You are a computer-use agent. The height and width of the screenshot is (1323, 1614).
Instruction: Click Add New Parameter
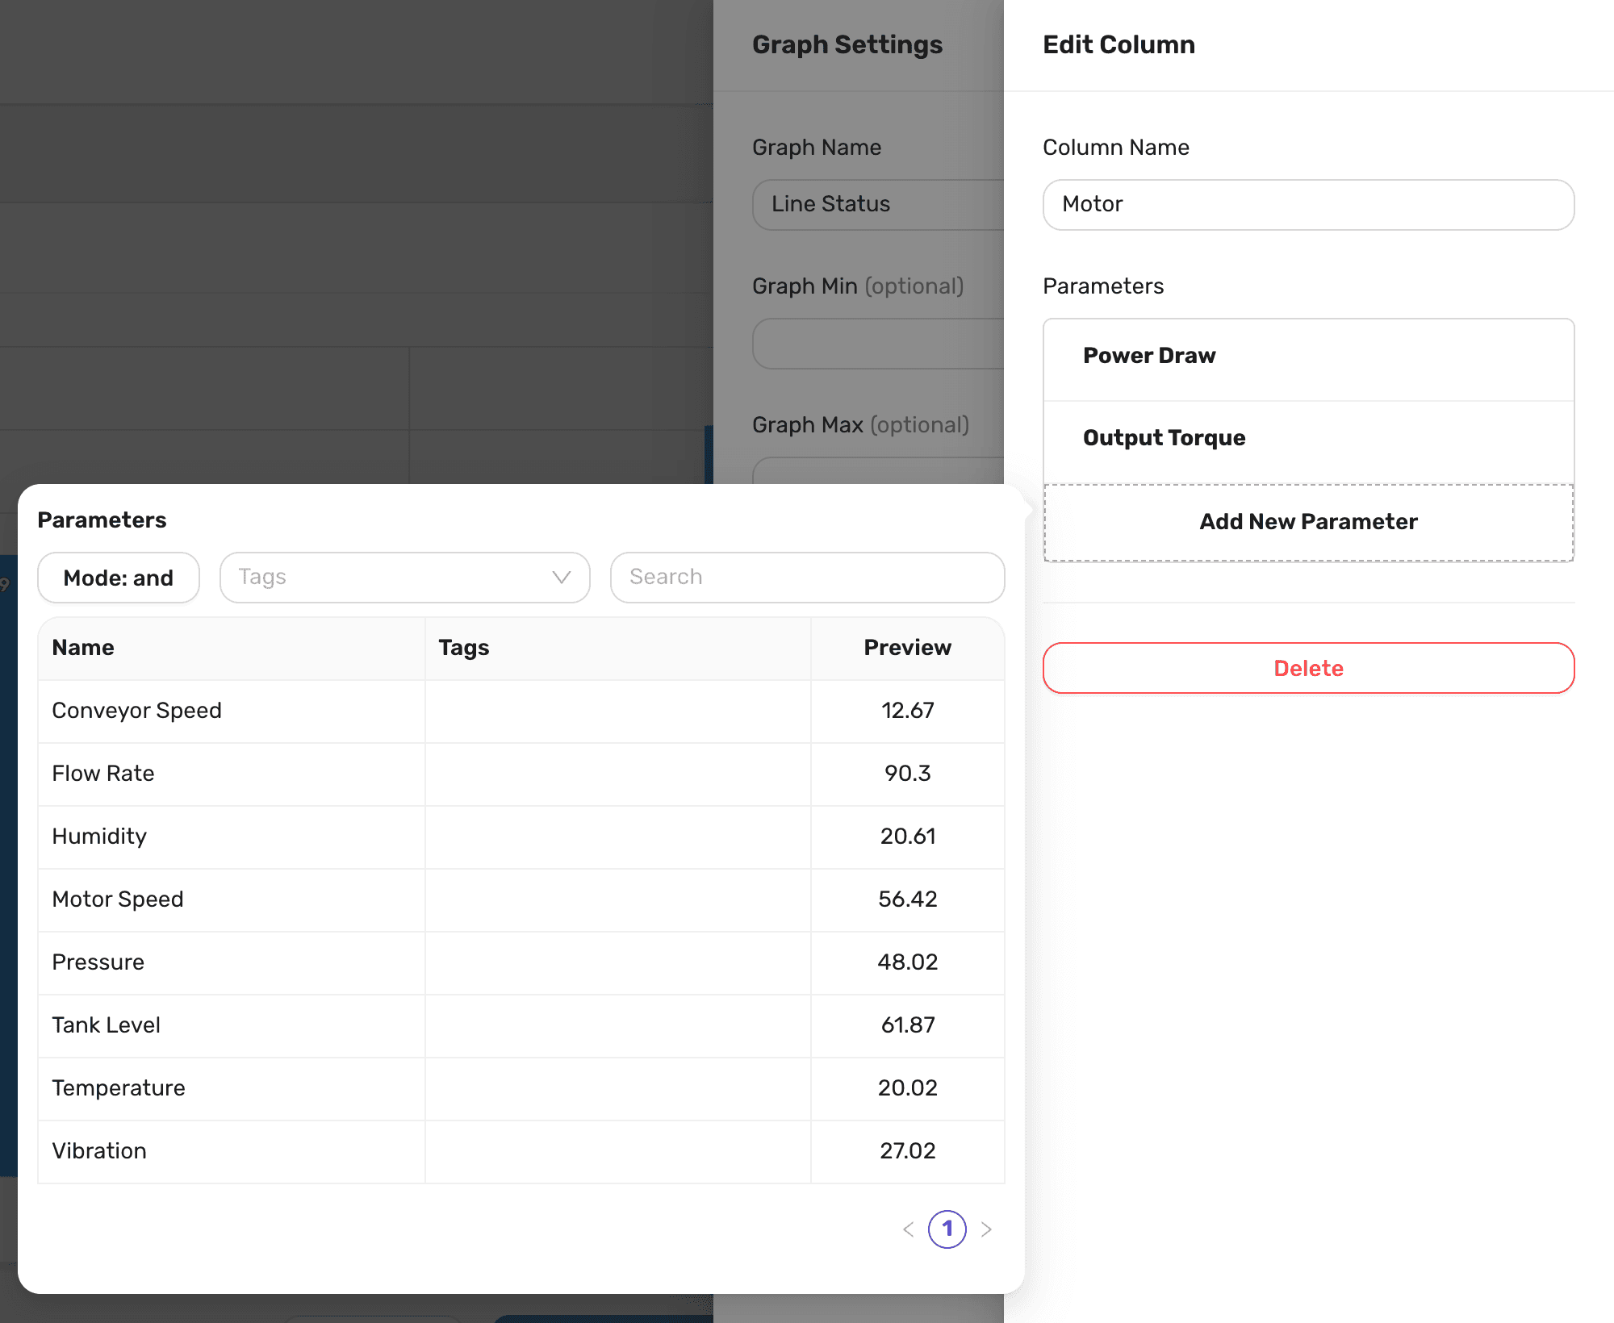[x=1308, y=522]
